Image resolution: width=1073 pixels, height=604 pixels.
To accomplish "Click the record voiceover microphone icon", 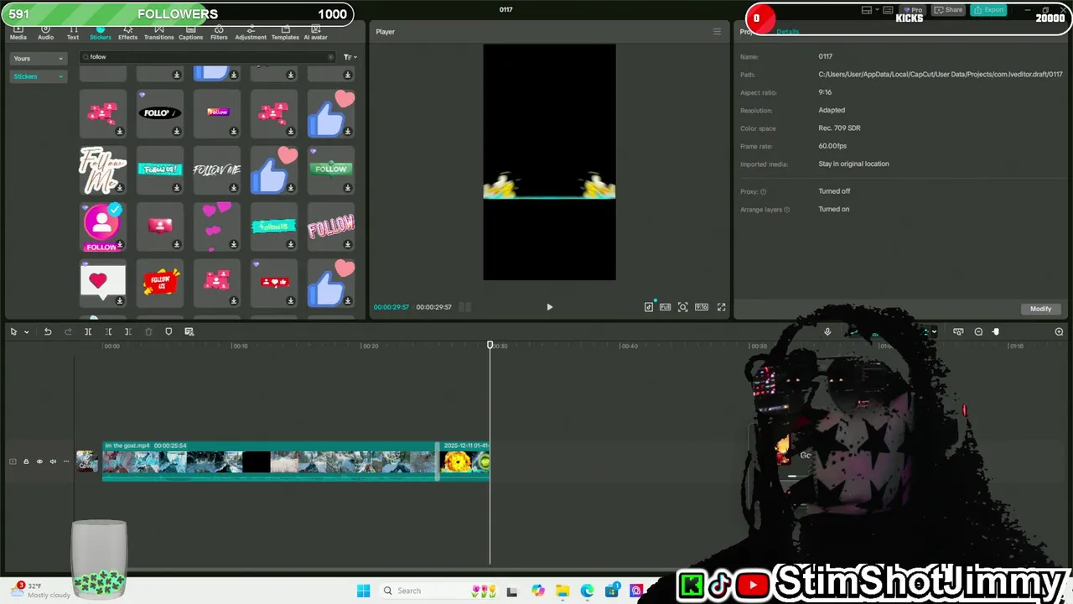I will pyautogui.click(x=827, y=331).
